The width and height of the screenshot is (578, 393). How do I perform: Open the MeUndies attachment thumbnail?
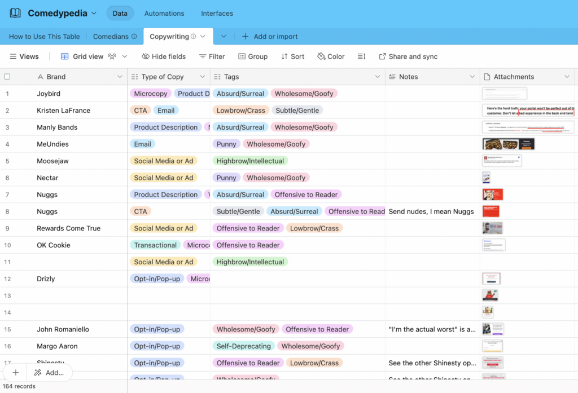[509, 144]
